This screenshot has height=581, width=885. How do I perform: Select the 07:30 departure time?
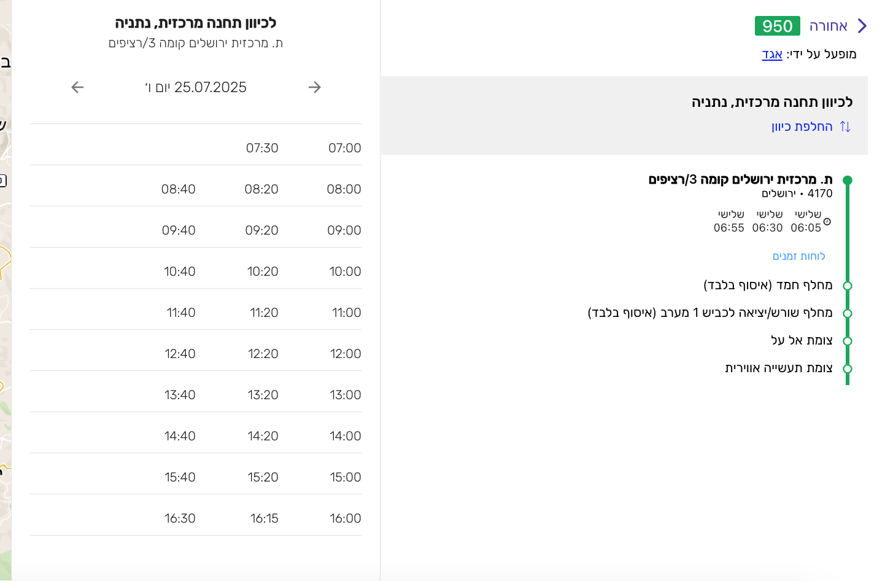(x=262, y=147)
